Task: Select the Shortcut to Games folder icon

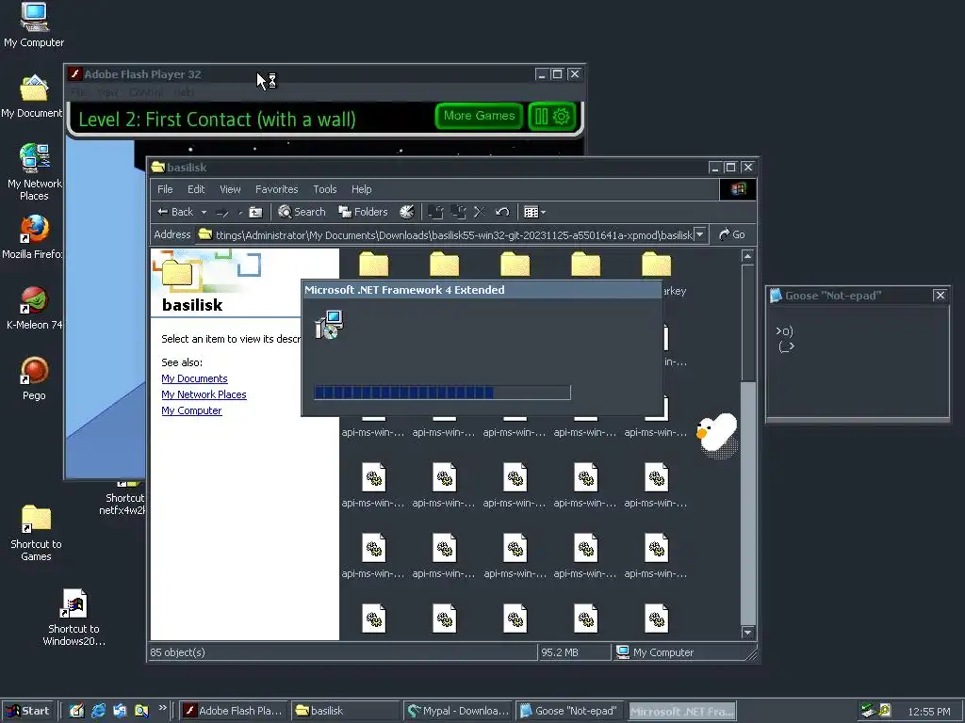Action: (36, 533)
